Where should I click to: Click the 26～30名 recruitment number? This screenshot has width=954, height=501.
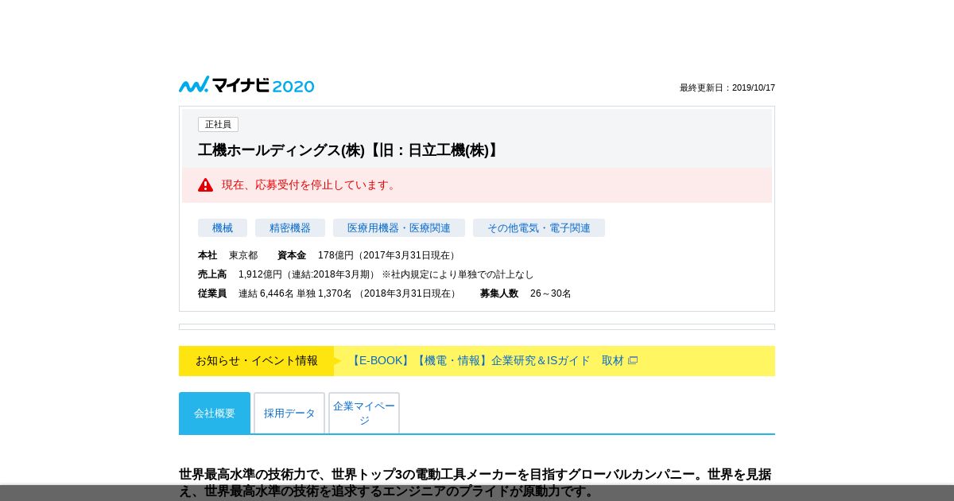pyautogui.click(x=551, y=293)
